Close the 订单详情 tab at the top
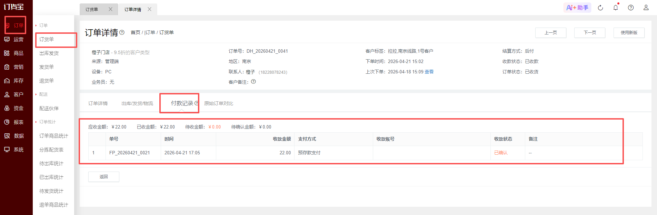 (x=149, y=9)
